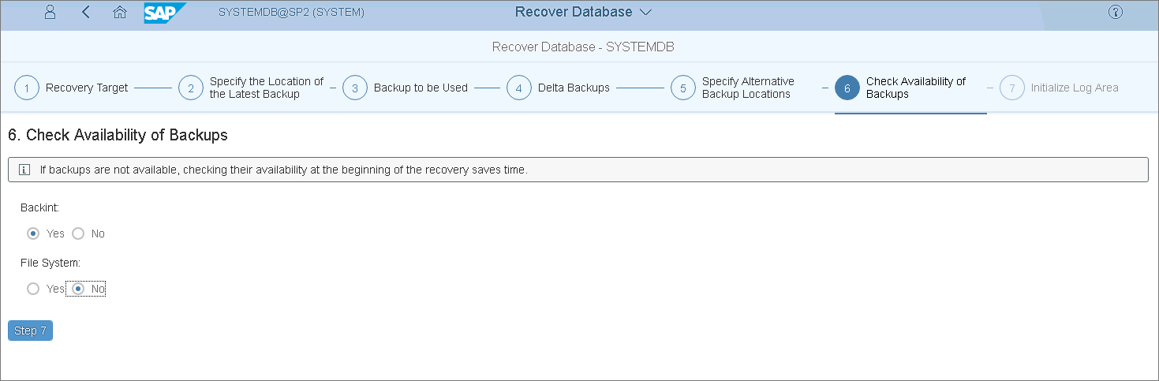Open the home page icon
The image size is (1159, 381).
click(120, 13)
